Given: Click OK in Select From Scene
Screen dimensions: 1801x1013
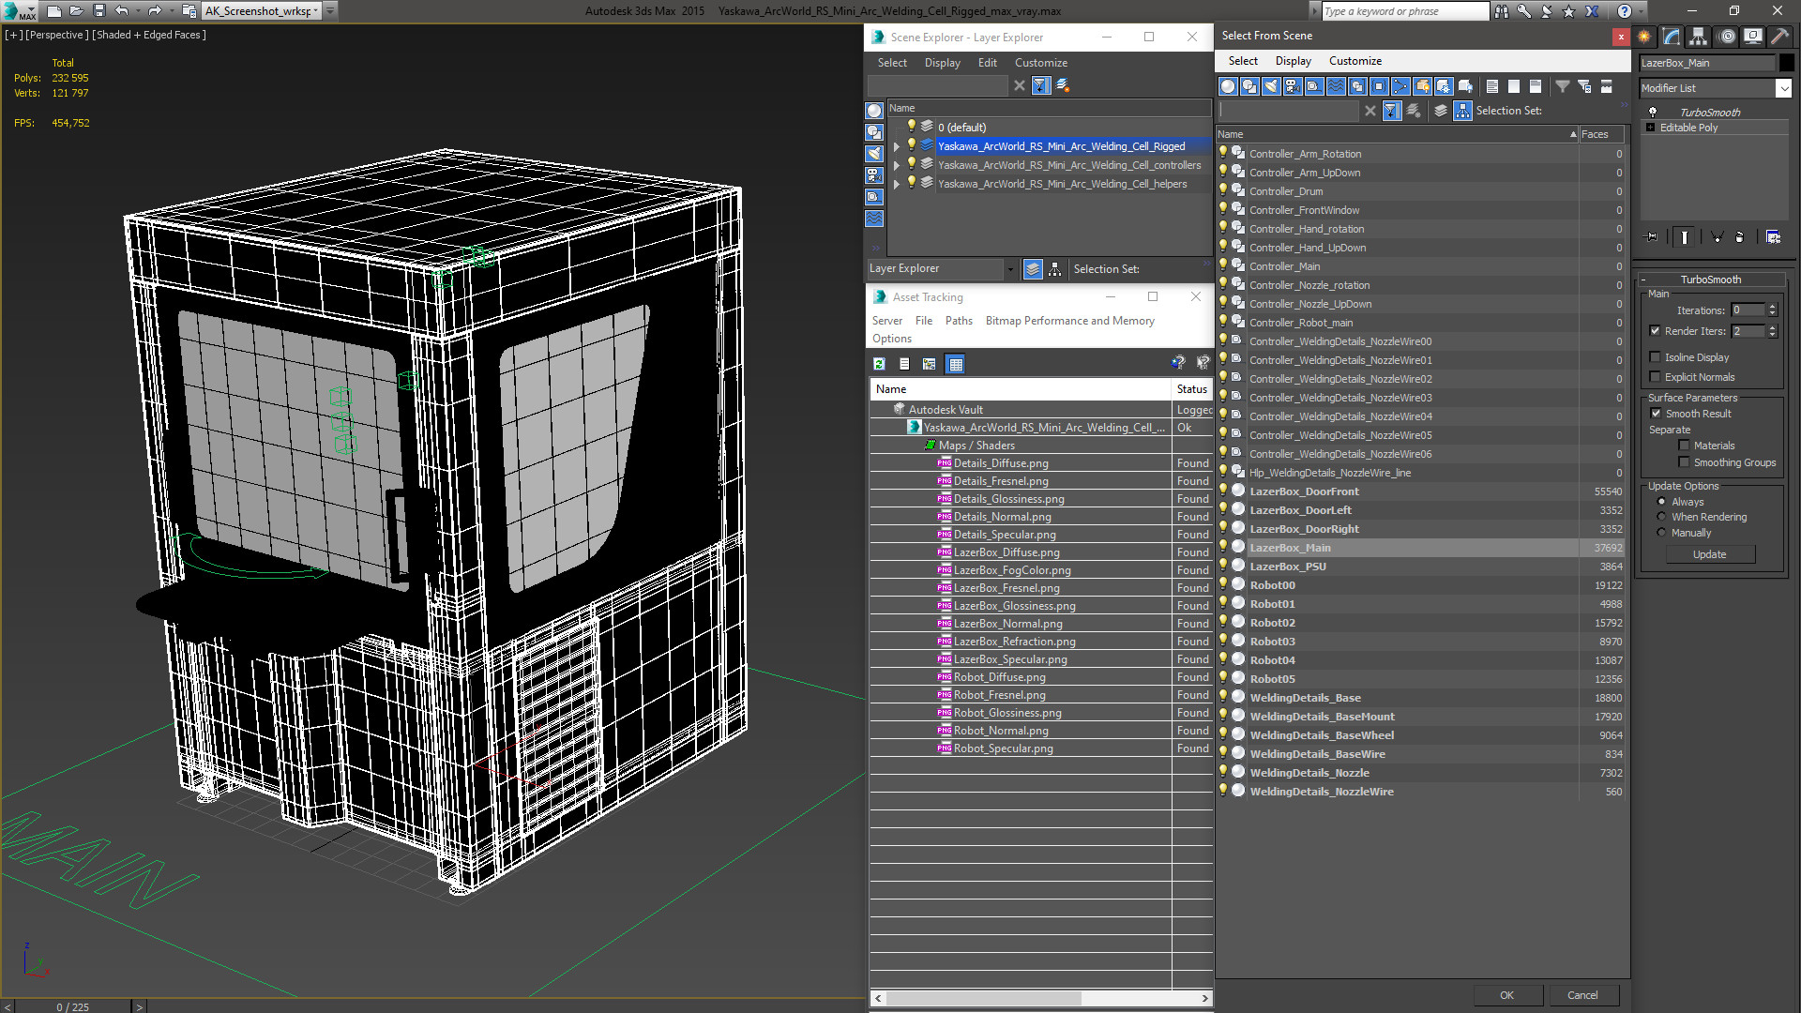Looking at the screenshot, I should click(1506, 995).
